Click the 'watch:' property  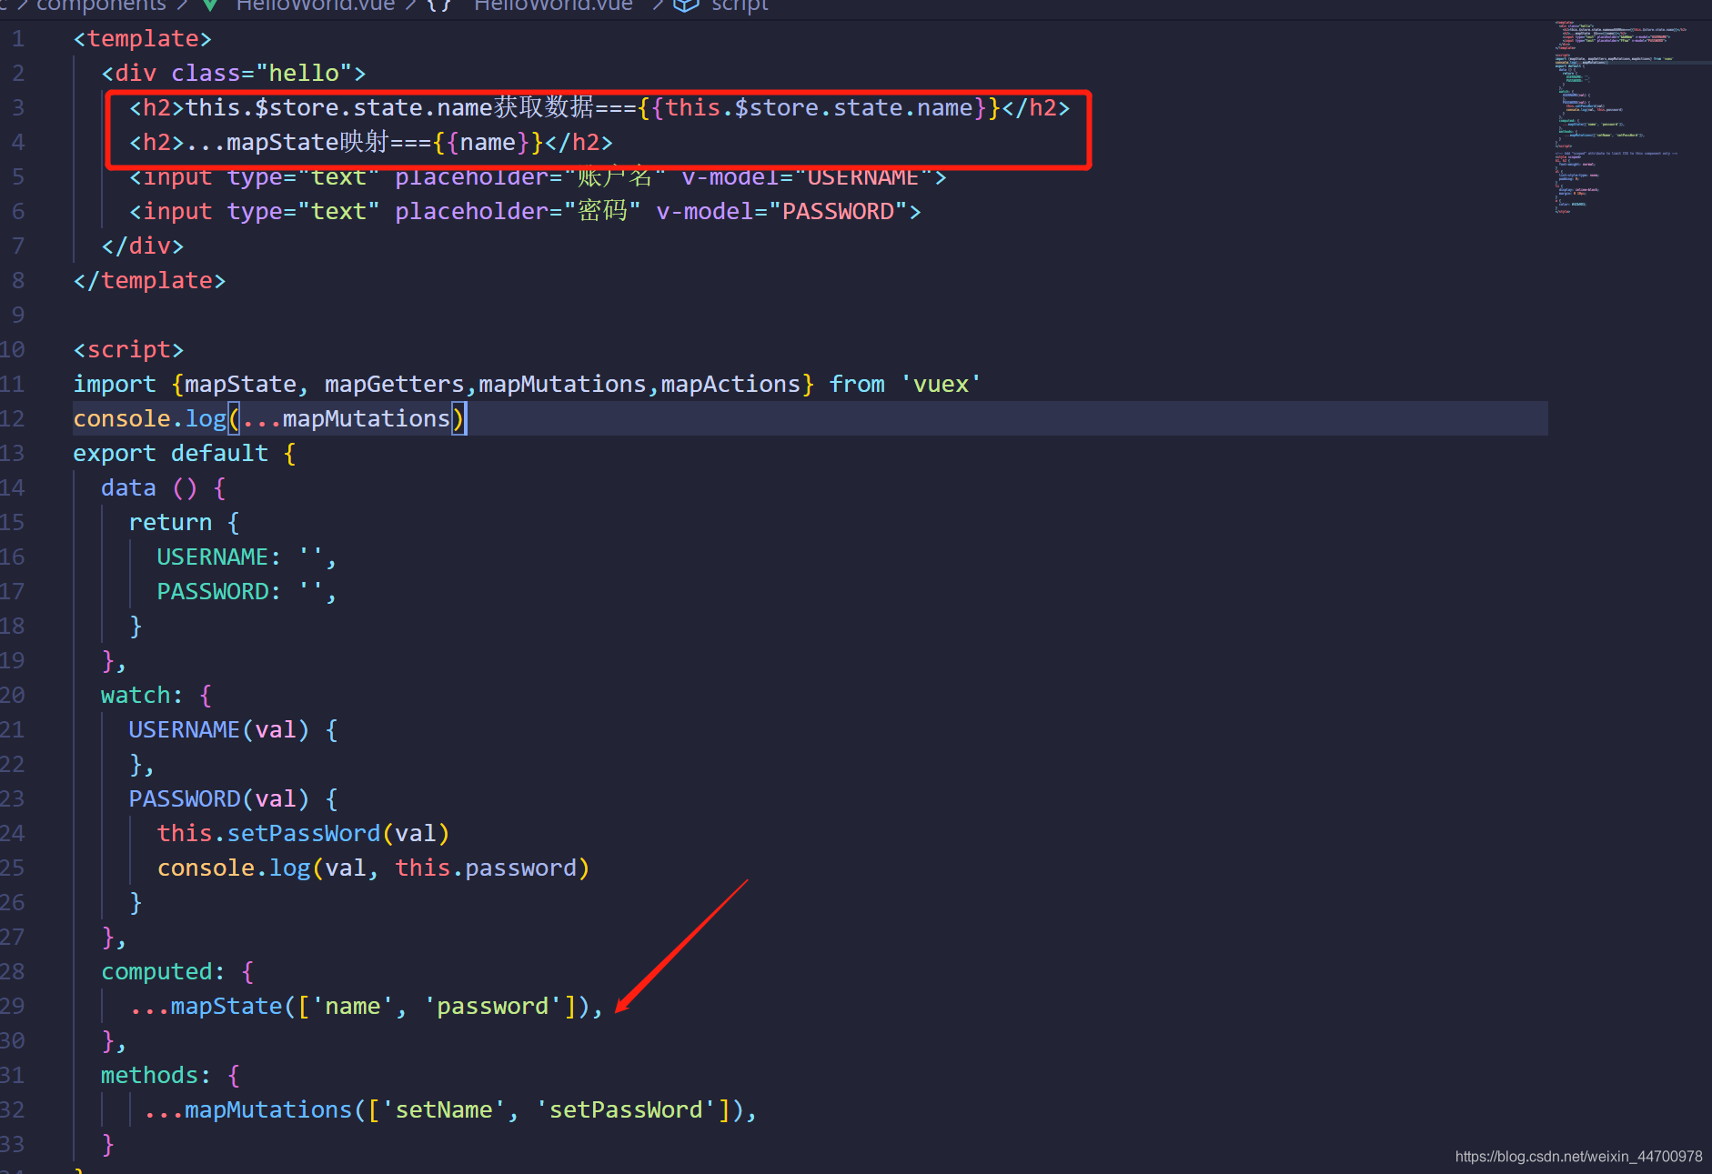pyautogui.click(x=142, y=695)
